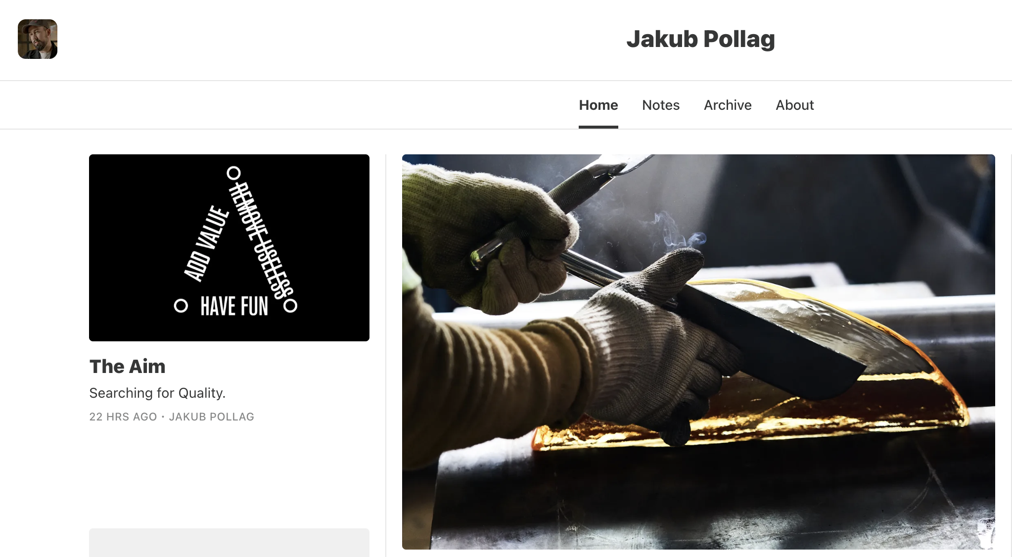This screenshot has width=1012, height=557.
Task: Open the hero photo of gloved hands
Action: (x=698, y=352)
